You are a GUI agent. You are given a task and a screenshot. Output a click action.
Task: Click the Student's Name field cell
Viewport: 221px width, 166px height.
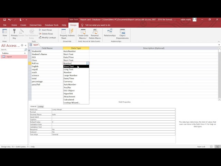[47, 54]
